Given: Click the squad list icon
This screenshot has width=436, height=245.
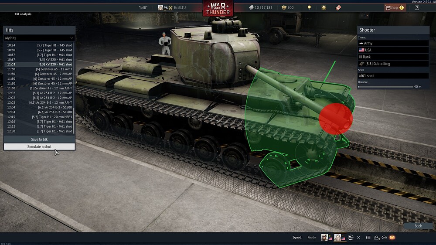Looking at the screenshot, I should (x=368, y=238).
